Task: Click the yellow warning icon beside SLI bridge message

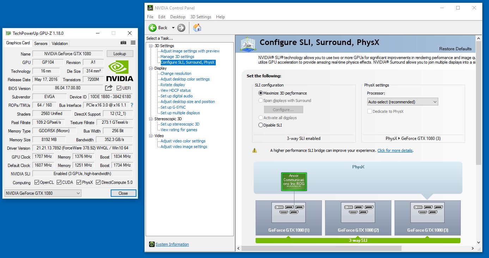Action: [x=255, y=150]
